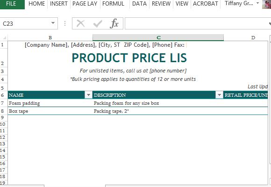Click the Select All corner triangle
The image size is (271, 187).
pos(4,37)
